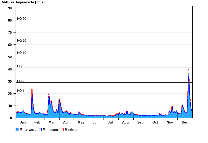The width and height of the screenshot is (208, 143).
Task: Click the 50 value on y-axis
Action: click(10, 57)
